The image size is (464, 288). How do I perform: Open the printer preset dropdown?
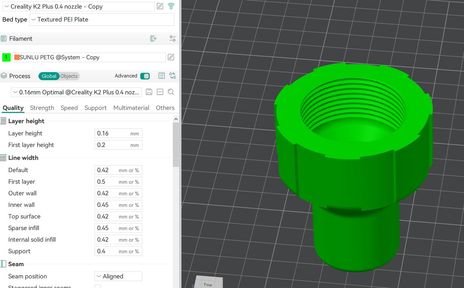click(x=79, y=6)
